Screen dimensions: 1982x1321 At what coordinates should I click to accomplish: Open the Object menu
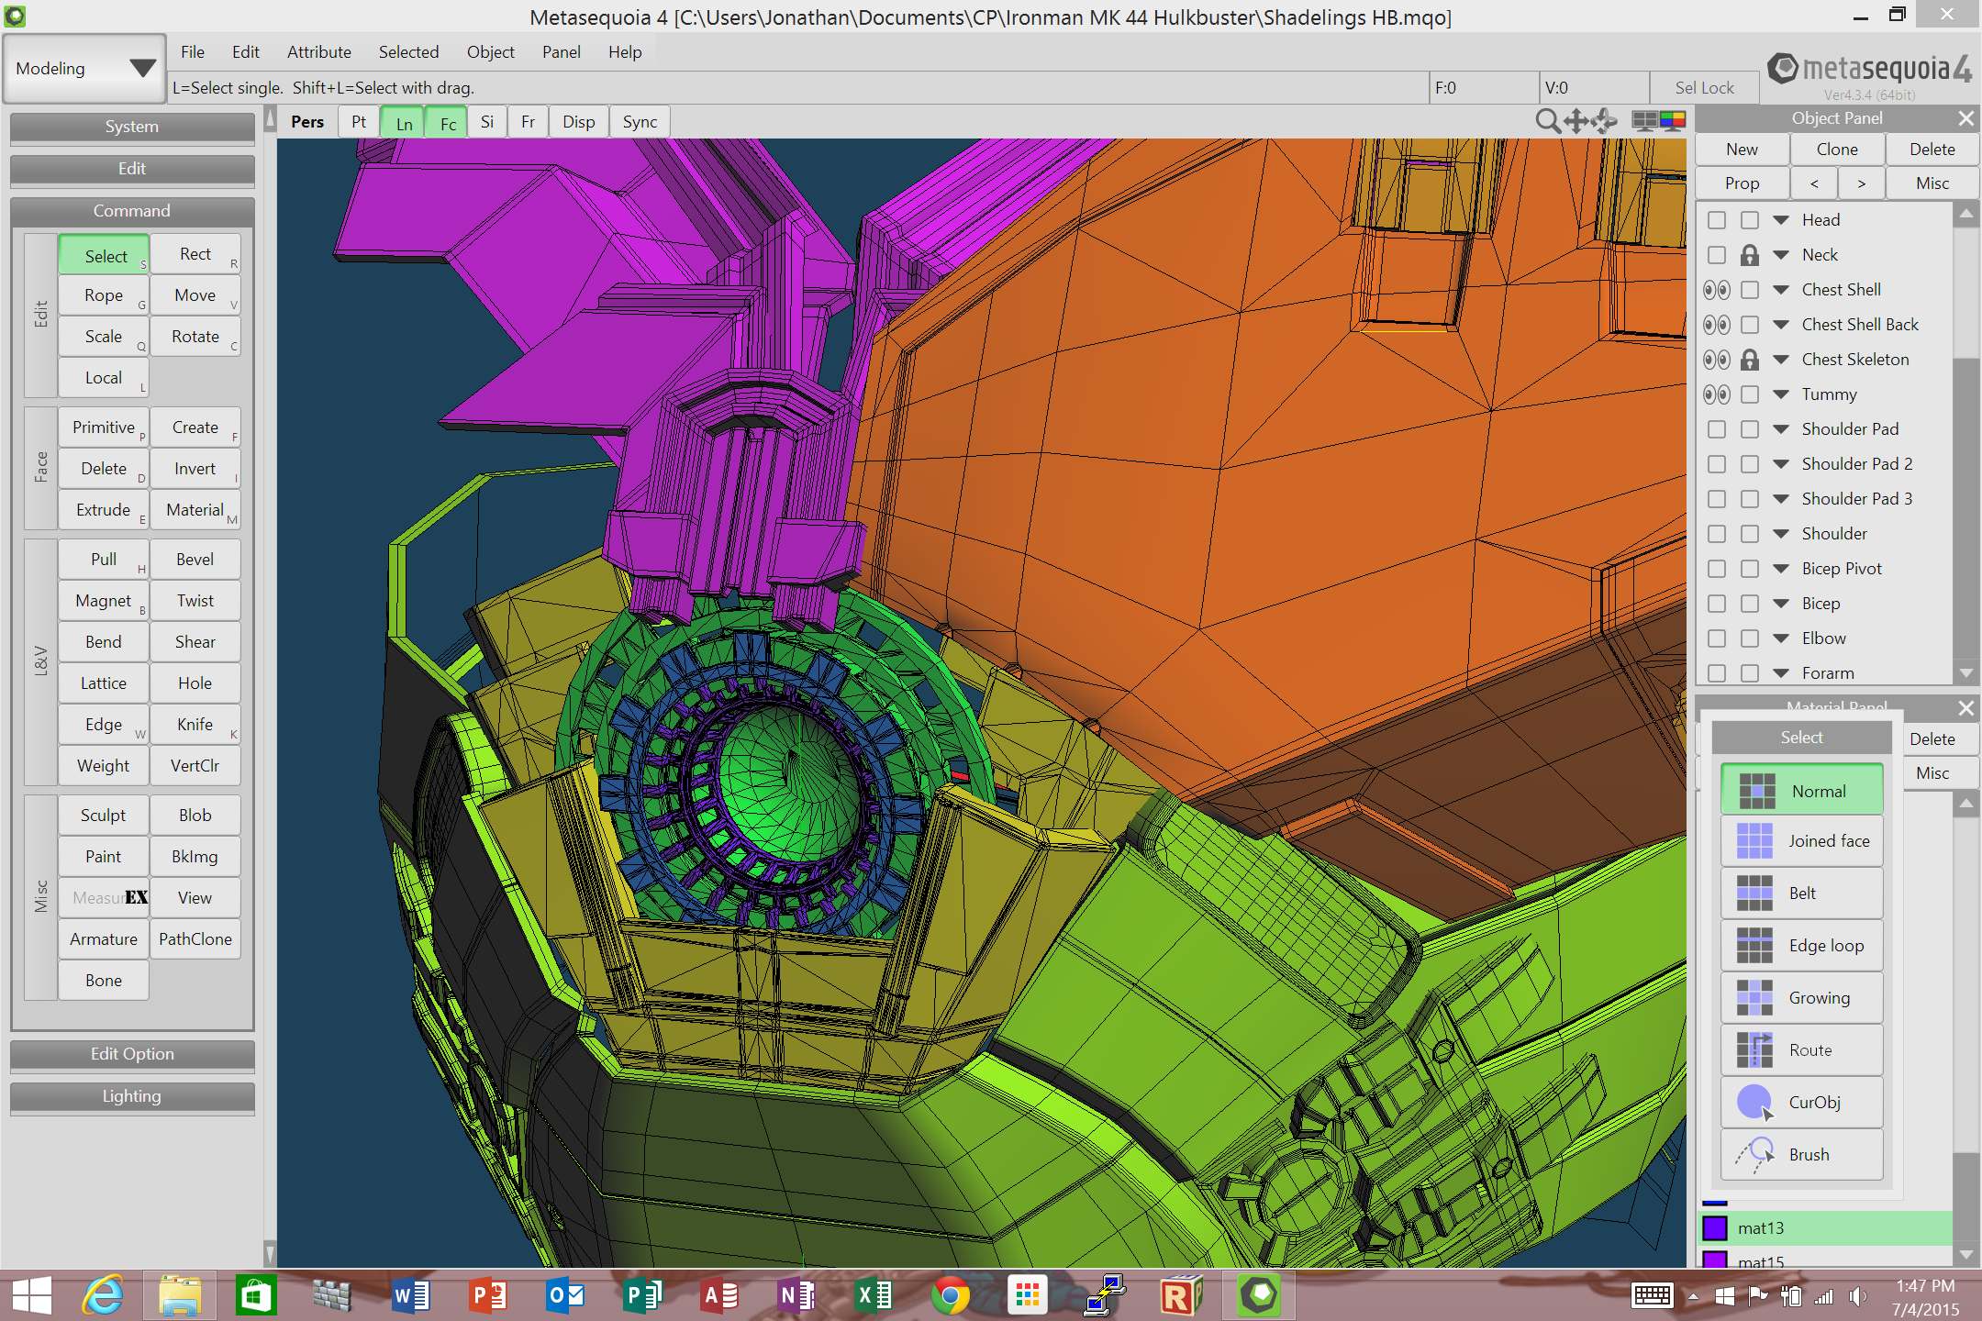(x=490, y=52)
